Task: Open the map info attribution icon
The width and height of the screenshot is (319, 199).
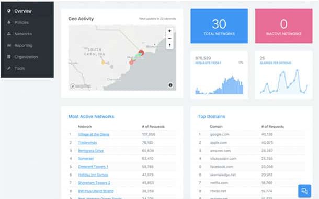Action: coord(170,85)
